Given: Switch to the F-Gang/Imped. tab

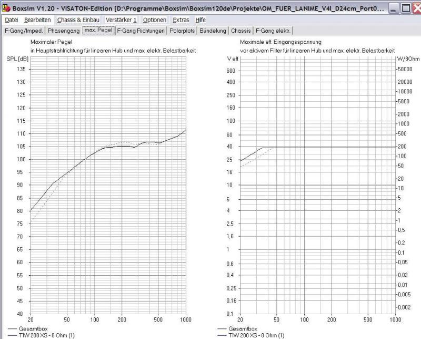Looking at the screenshot, I should [24, 31].
